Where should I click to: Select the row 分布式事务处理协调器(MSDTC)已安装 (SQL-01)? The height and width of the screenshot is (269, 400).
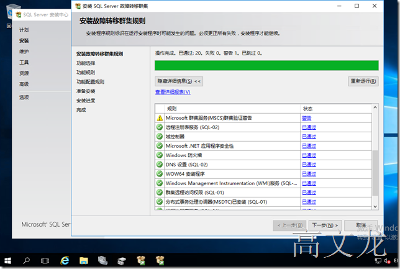tap(263, 202)
